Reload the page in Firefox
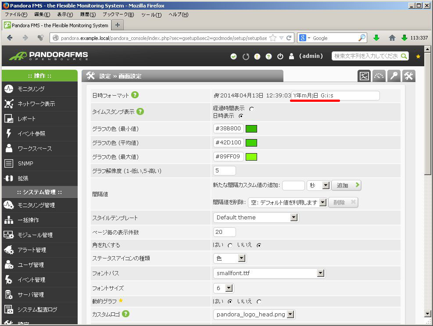 (x=289, y=38)
